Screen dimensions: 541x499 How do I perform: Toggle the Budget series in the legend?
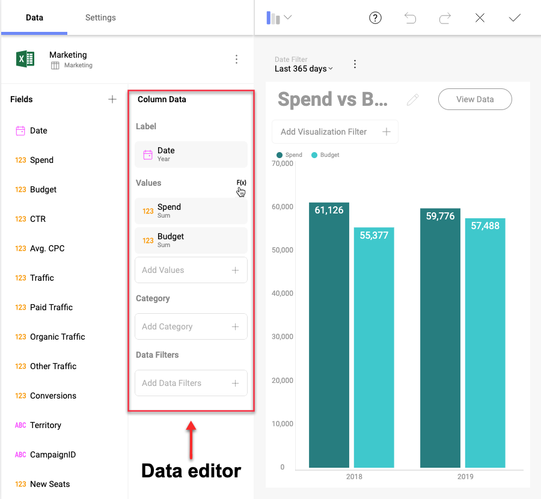tap(323, 155)
